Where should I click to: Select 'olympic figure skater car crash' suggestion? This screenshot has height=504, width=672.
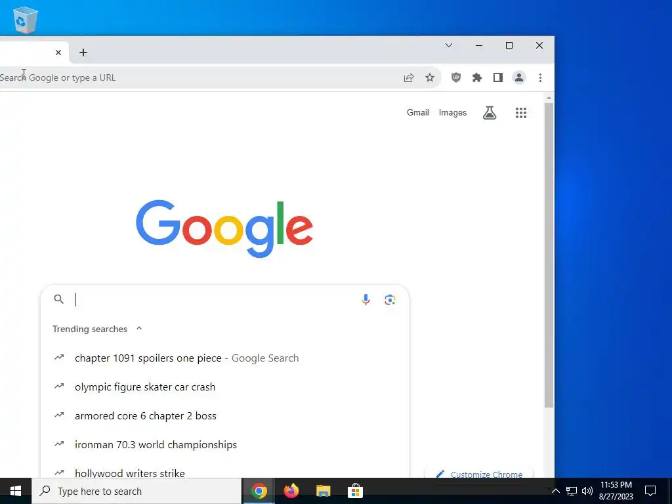tap(224, 387)
